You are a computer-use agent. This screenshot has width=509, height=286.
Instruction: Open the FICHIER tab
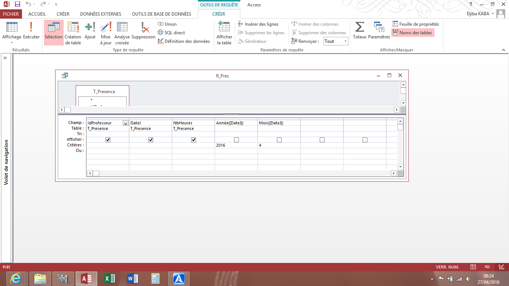point(11,14)
